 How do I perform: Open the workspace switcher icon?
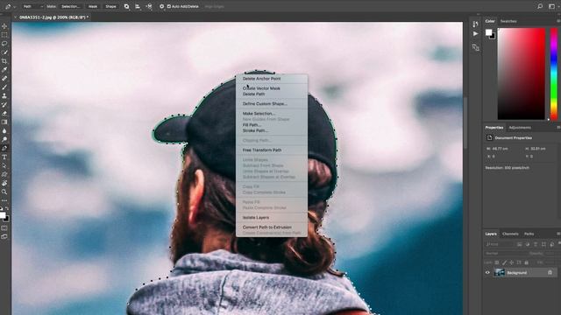click(551, 6)
